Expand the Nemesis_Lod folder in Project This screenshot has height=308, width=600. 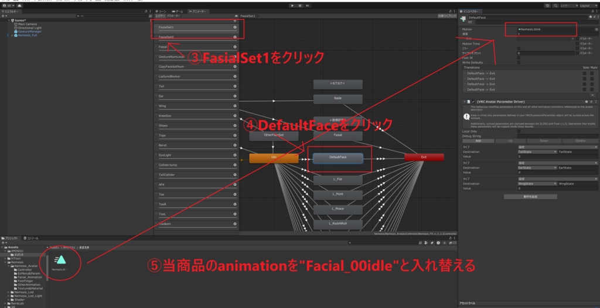[8, 292]
